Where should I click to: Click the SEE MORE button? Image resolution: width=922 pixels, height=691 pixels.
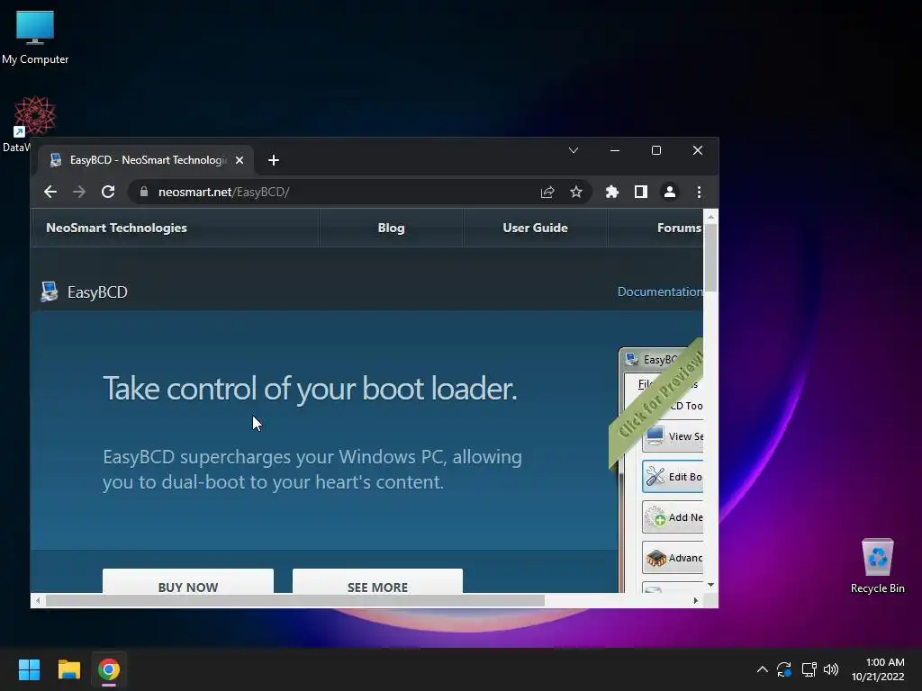click(x=377, y=581)
